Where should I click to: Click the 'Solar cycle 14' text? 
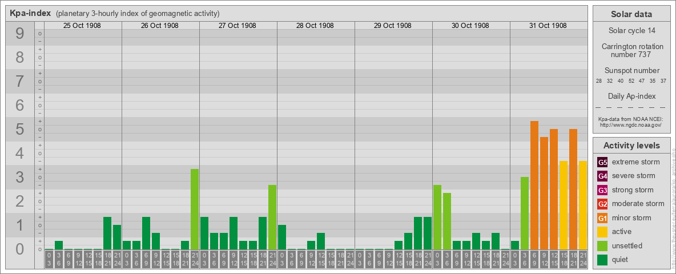click(631, 31)
